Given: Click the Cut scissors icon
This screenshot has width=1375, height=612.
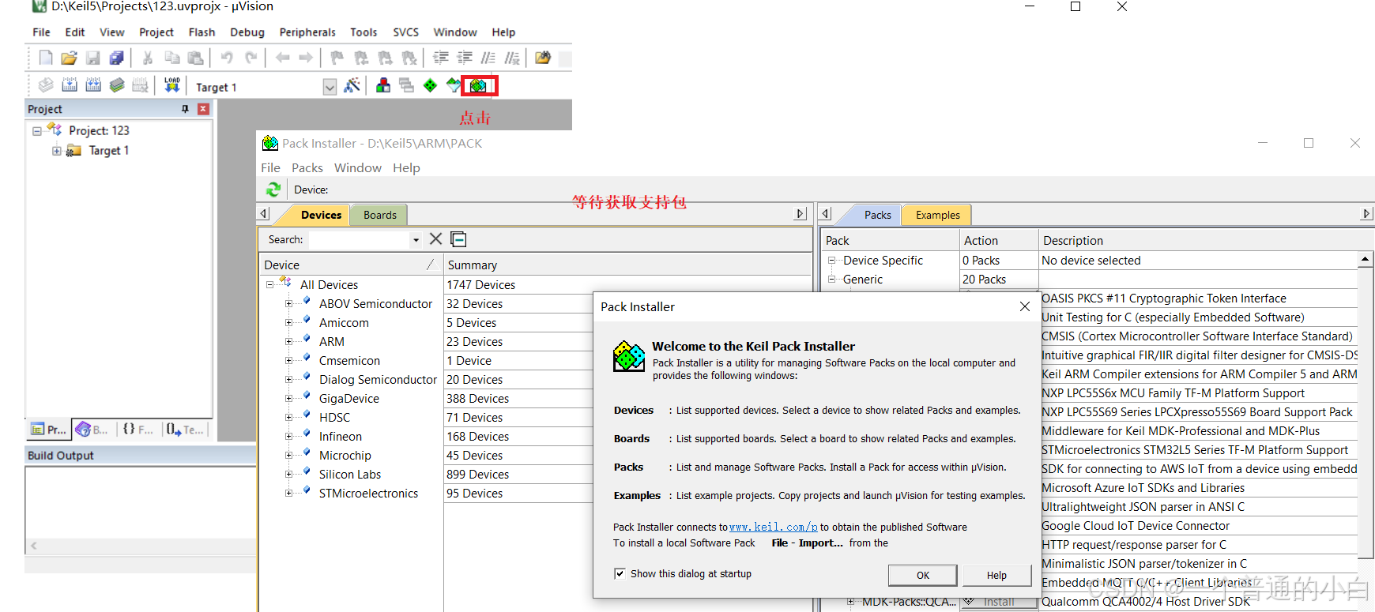Looking at the screenshot, I should pyautogui.click(x=148, y=58).
